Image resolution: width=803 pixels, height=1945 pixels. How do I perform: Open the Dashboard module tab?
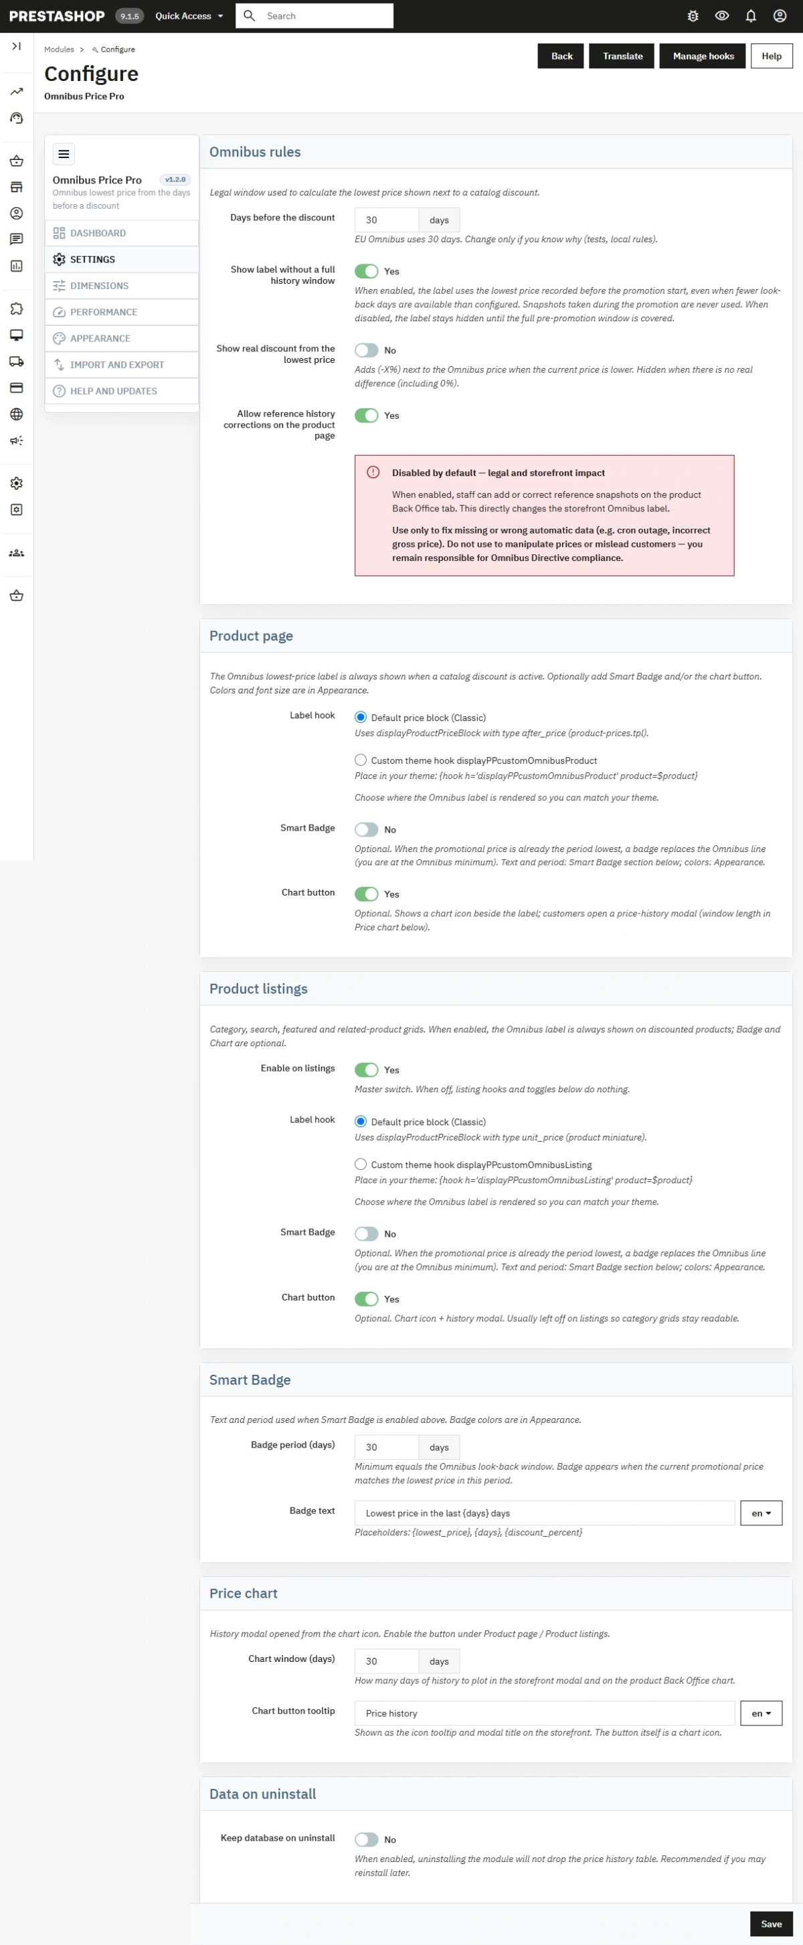point(122,234)
